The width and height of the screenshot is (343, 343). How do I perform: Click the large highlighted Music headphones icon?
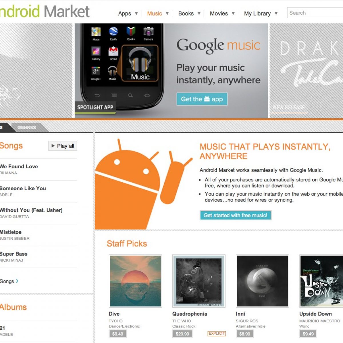140,63
